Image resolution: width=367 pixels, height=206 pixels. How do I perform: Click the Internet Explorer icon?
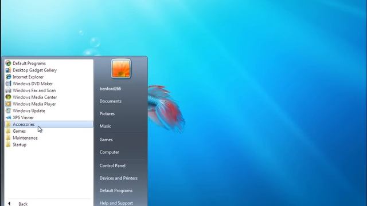pyautogui.click(x=9, y=77)
